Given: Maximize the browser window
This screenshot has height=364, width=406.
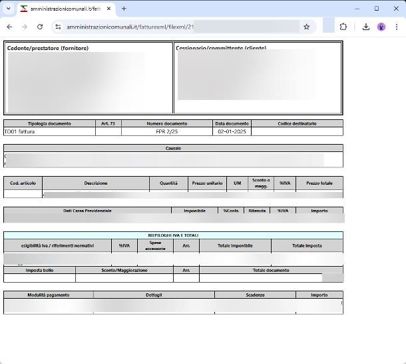Looking at the screenshot, I should click(x=377, y=9).
